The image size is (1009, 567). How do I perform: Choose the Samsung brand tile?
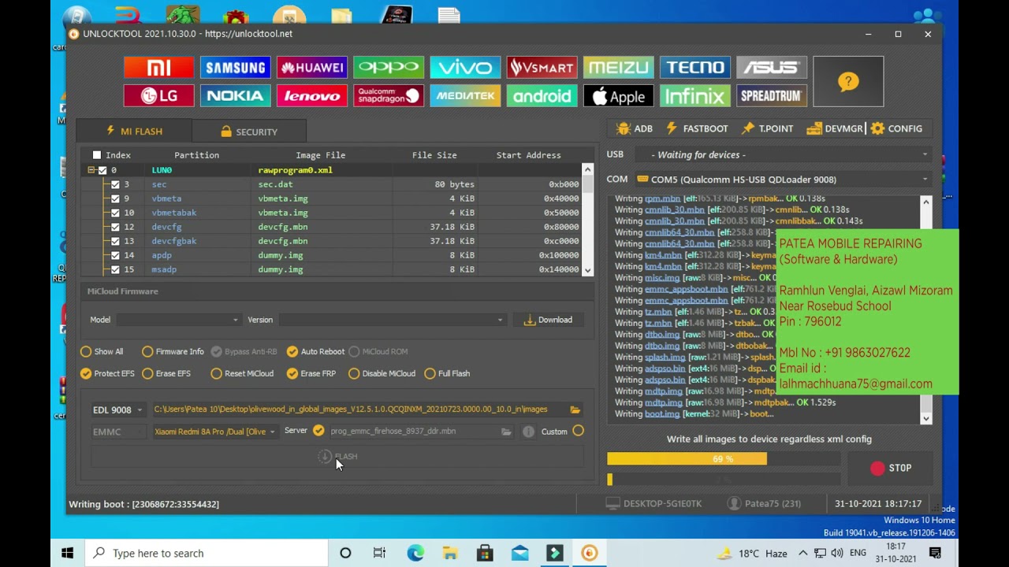coord(235,68)
